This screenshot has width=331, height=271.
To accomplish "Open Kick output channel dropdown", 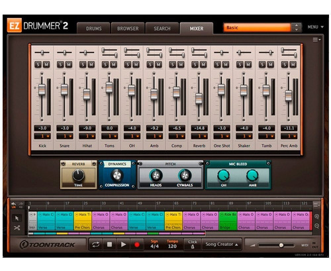I will click(42, 136).
